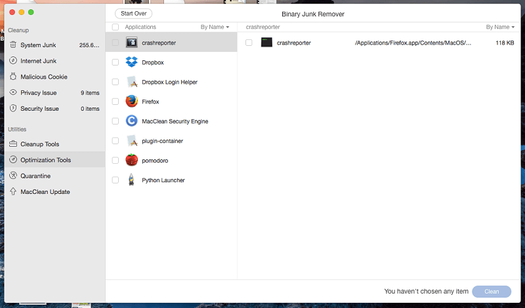The image size is (525, 308).
Task: Click the Internet Junk compass icon
Action: 13,60
